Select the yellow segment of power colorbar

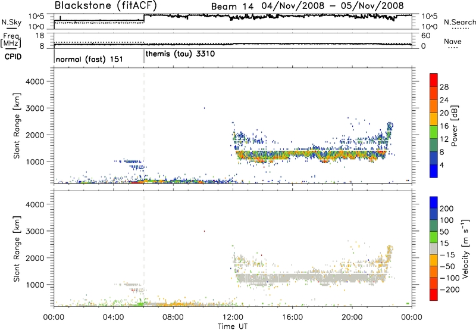coord(434,119)
